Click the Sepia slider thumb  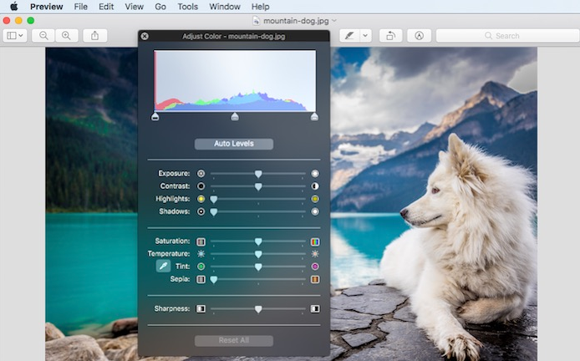213,280
